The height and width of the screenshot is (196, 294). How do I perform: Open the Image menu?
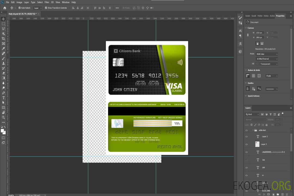click(x=19, y=2)
